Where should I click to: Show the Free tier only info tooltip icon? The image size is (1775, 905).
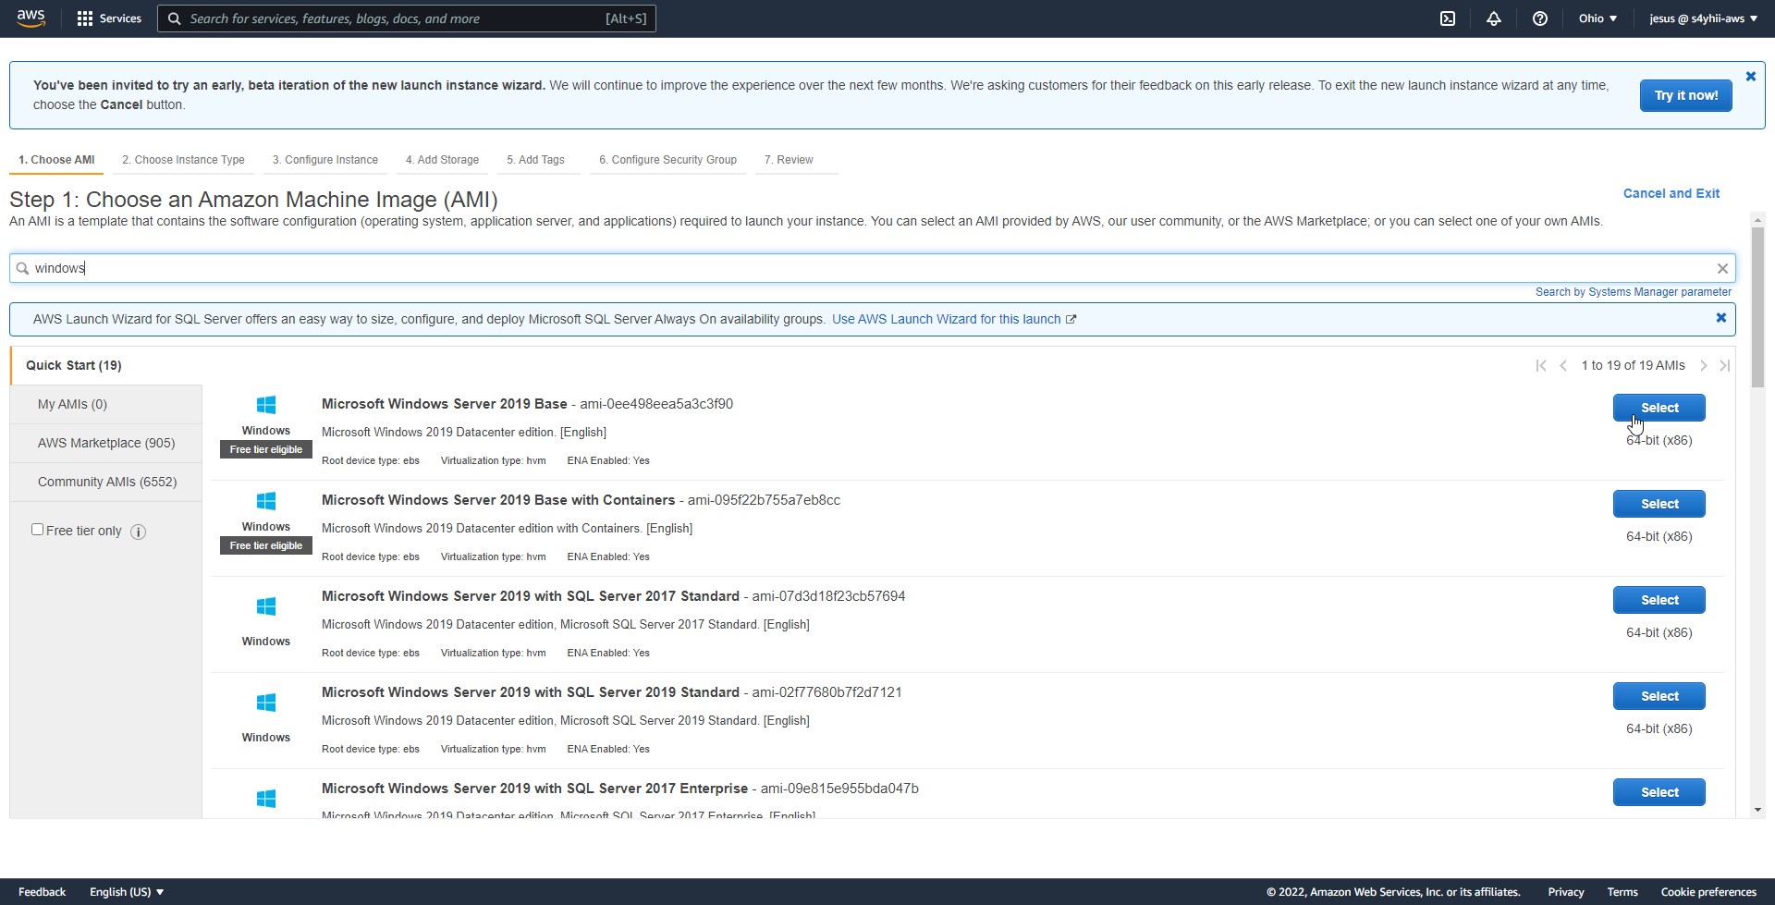pyautogui.click(x=139, y=532)
